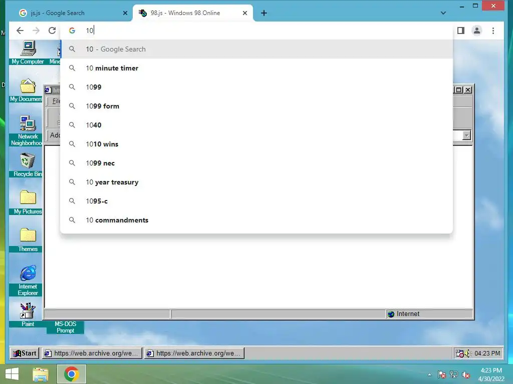Click the Internet zone status indicator
Image resolution: width=513 pixels, height=384 pixels.
[x=429, y=314]
